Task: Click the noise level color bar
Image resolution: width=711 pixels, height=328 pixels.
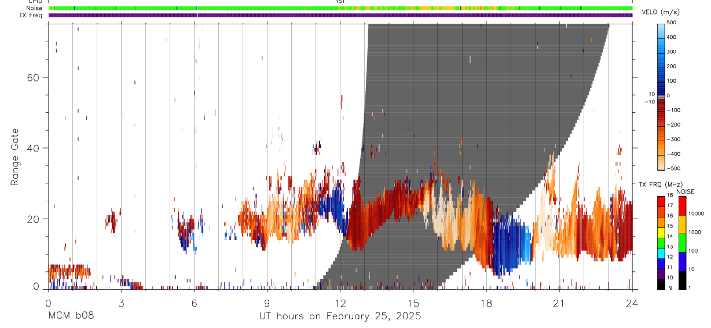Action: coord(683,243)
